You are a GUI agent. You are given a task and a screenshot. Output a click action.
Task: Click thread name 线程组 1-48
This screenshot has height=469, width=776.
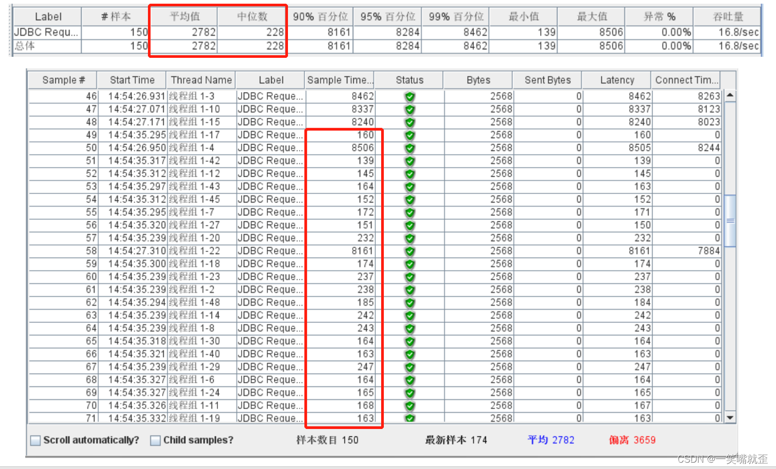tap(201, 303)
